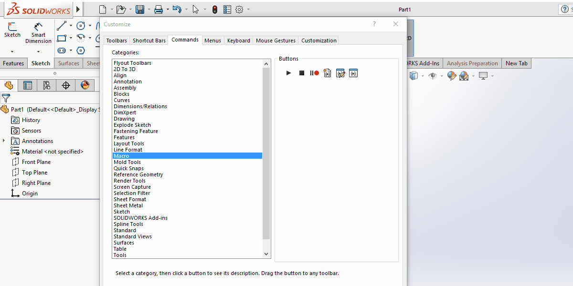Click the Options gear icon

(239, 10)
